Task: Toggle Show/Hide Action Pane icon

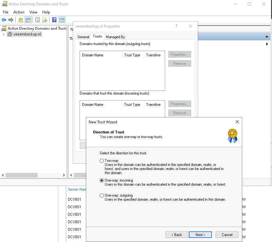Action: (62, 20)
